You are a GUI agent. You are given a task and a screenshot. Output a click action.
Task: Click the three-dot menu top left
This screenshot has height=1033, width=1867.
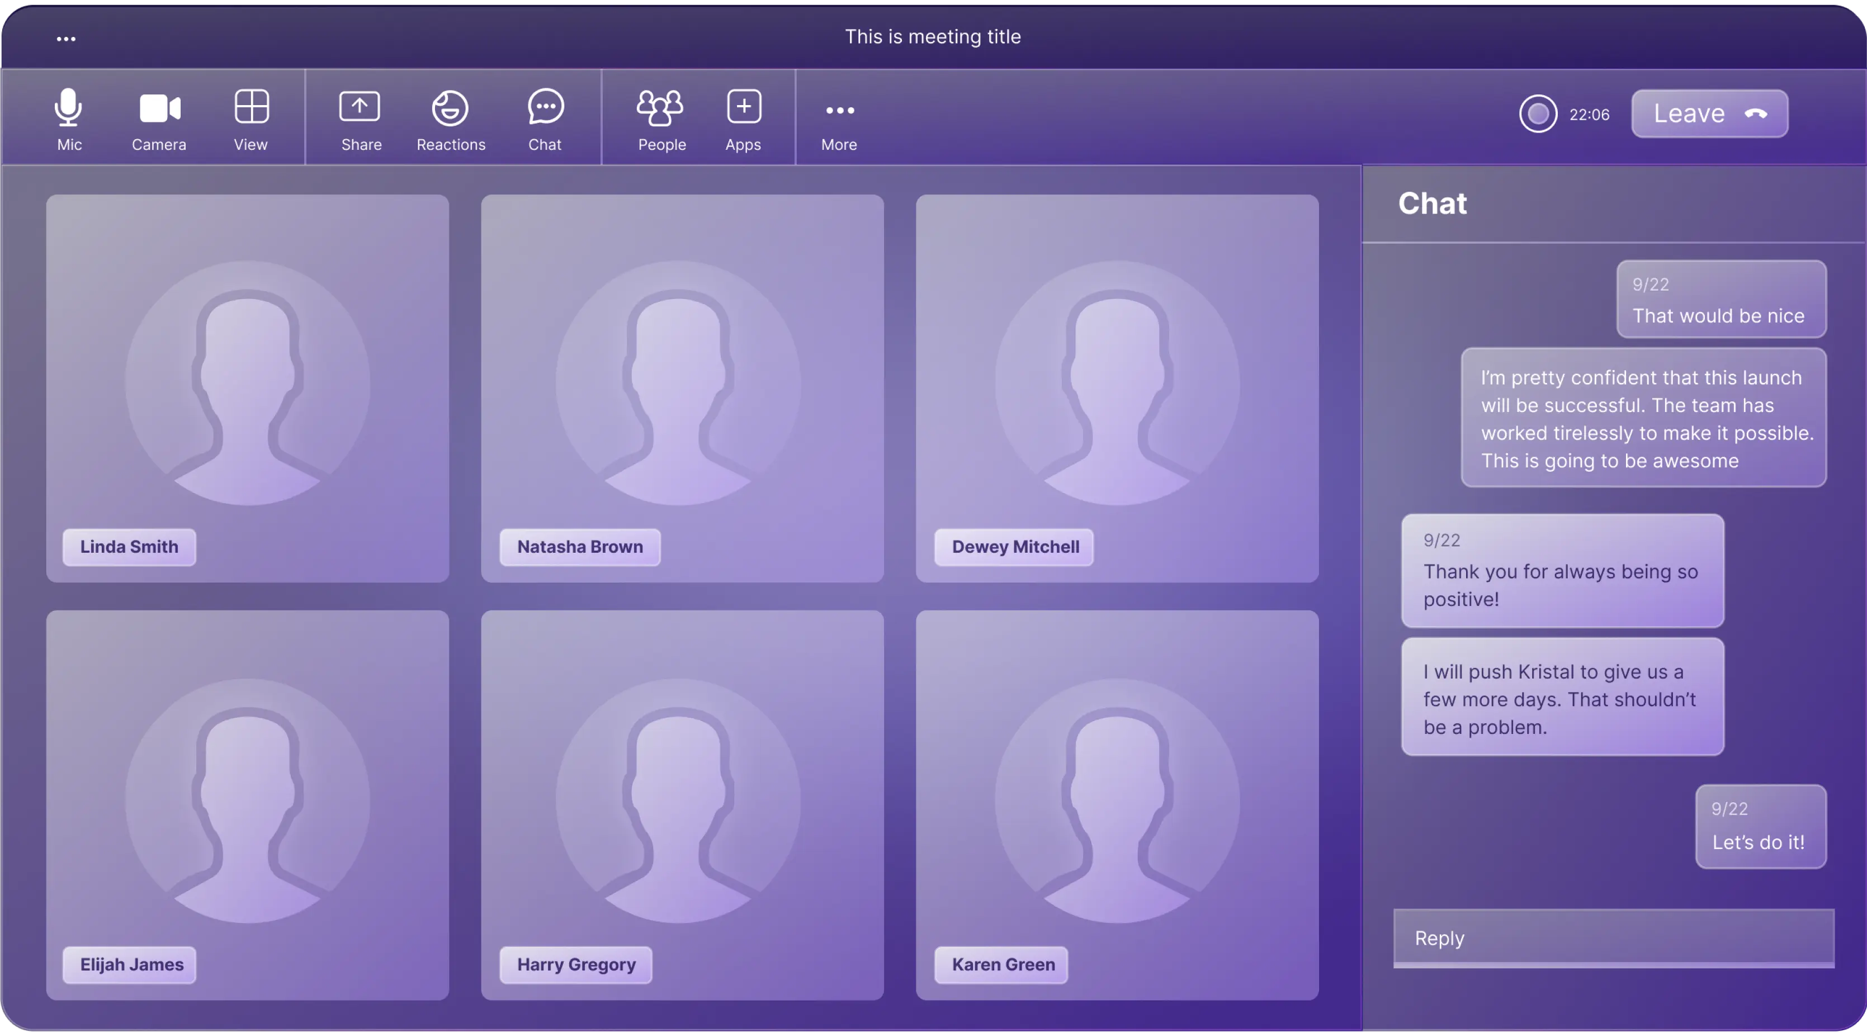coord(65,37)
